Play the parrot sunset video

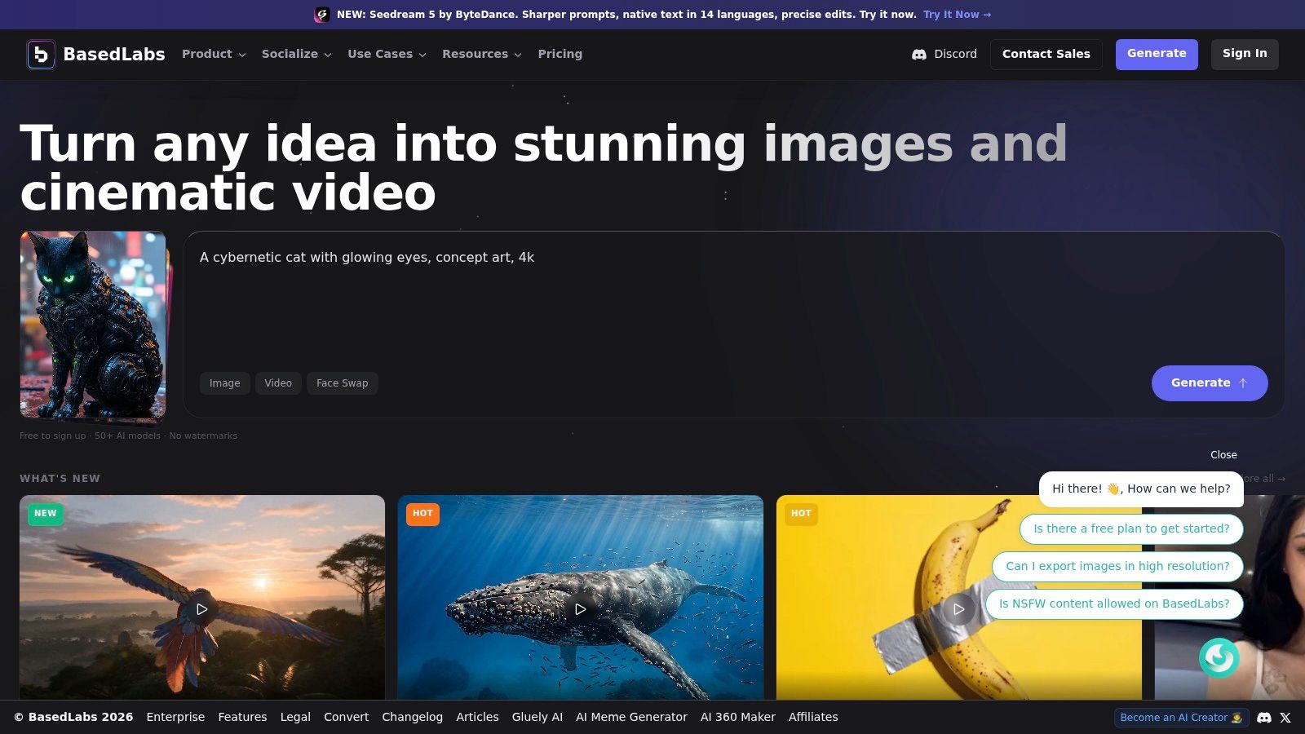tap(201, 609)
